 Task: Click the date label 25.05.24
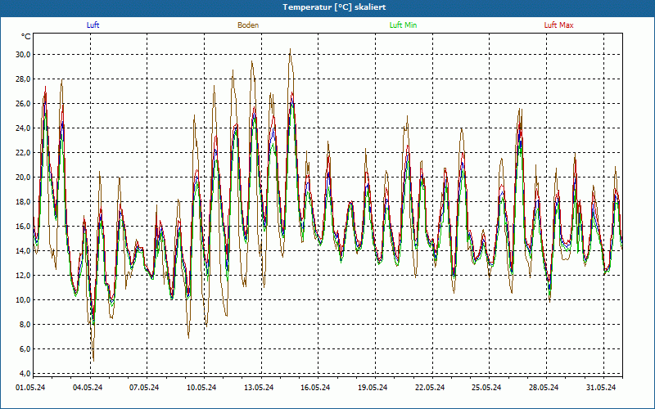pyautogui.click(x=486, y=388)
